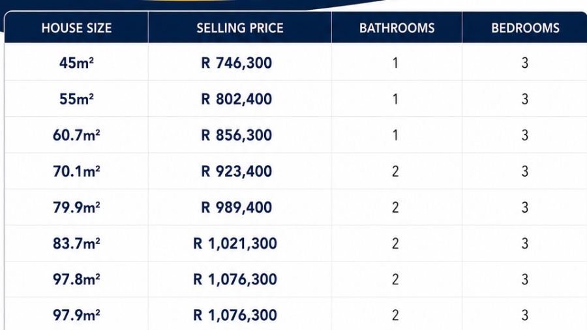The width and height of the screenshot is (587, 330).
Task: Click the BATHROOMS column header
Action: click(397, 27)
